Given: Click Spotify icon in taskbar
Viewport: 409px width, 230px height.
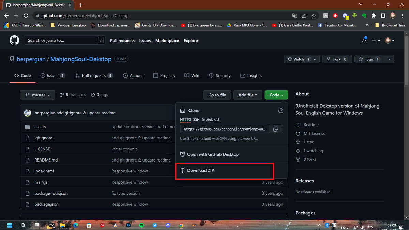Looking at the screenshot, I should (142, 225).
